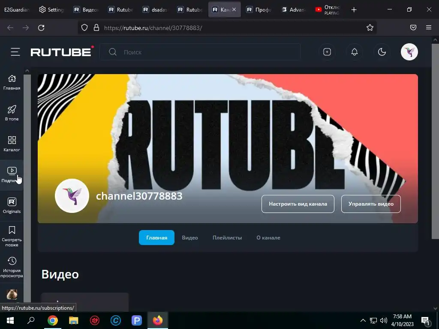Reload the page
The width and height of the screenshot is (439, 329).
pyautogui.click(x=41, y=28)
